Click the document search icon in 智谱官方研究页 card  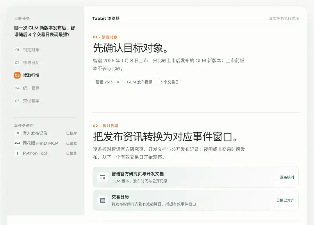(103, 177)
